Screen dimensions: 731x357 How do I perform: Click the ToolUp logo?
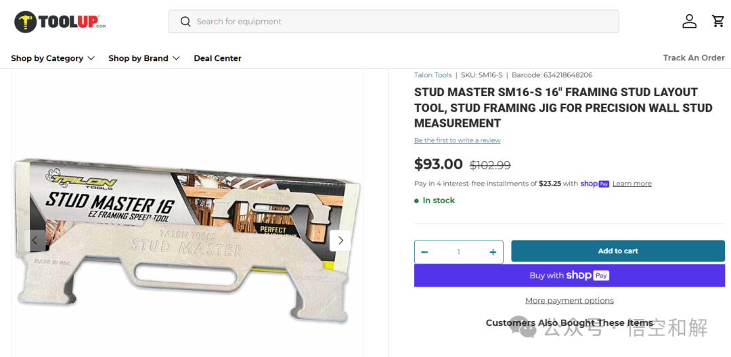pos(60,22)
